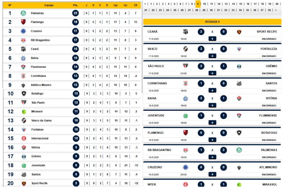Viewport: 282px width, 187px height.
Task: Click the Grêmio crest in the São Paulo match
Action: click(x=239, y=66)
